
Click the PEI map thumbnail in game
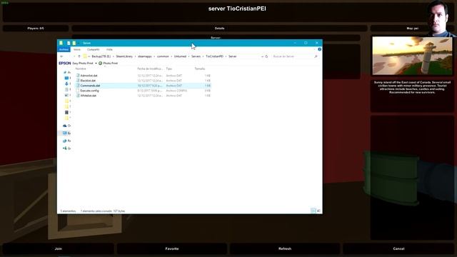point(412,56)
